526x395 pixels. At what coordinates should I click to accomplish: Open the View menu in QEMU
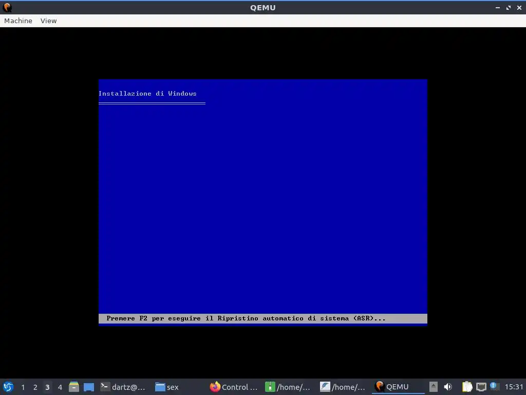coord(49,21)
